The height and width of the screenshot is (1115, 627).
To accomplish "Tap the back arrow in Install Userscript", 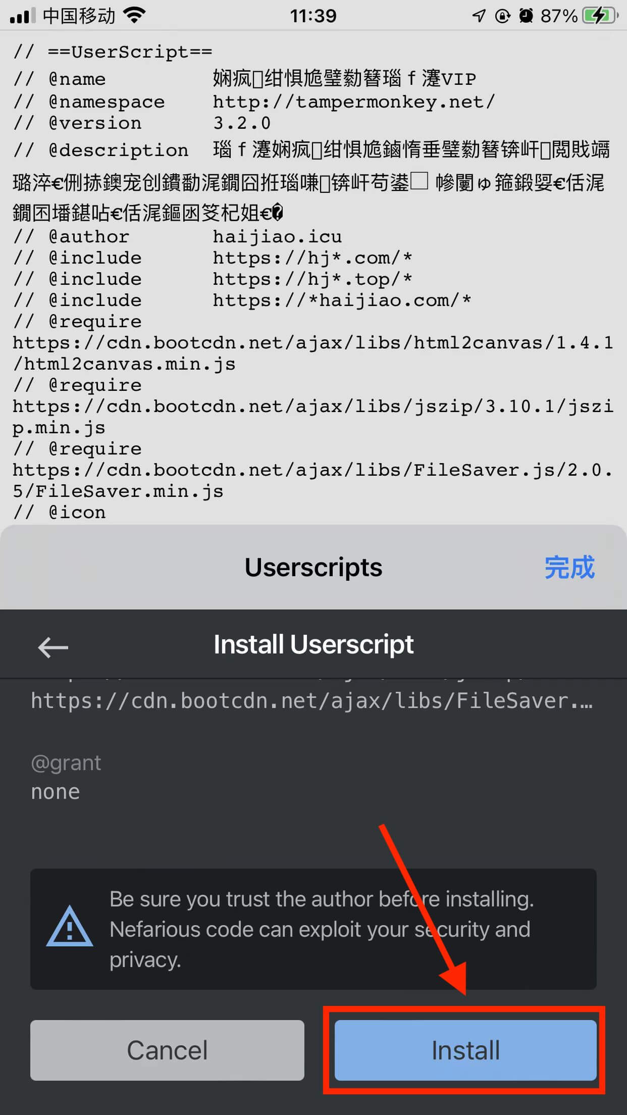I will [53, 647].
